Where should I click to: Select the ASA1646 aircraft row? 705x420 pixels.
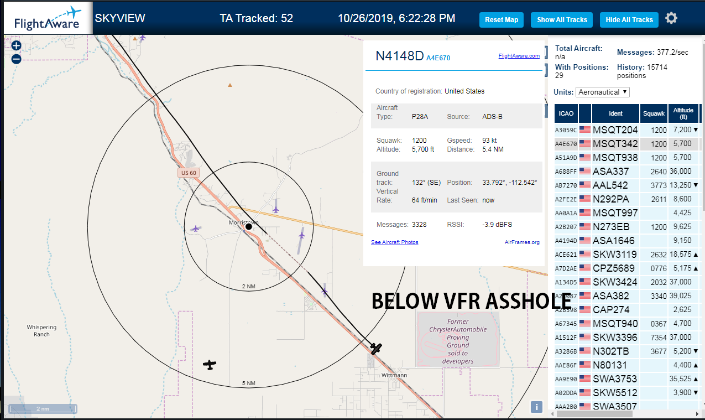tap(627, 240)
